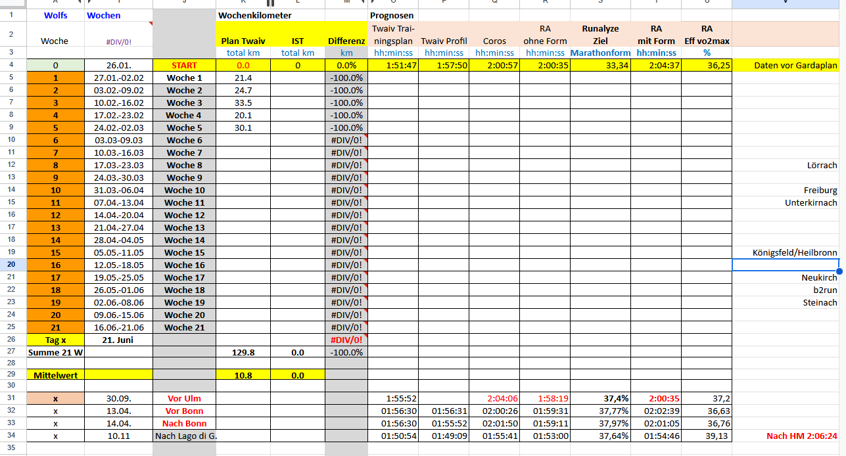Image resolution: width=846 pixels, height=456 pixels.
Task: Select the 'Differenz' header cell
Action: pos(346,34)
